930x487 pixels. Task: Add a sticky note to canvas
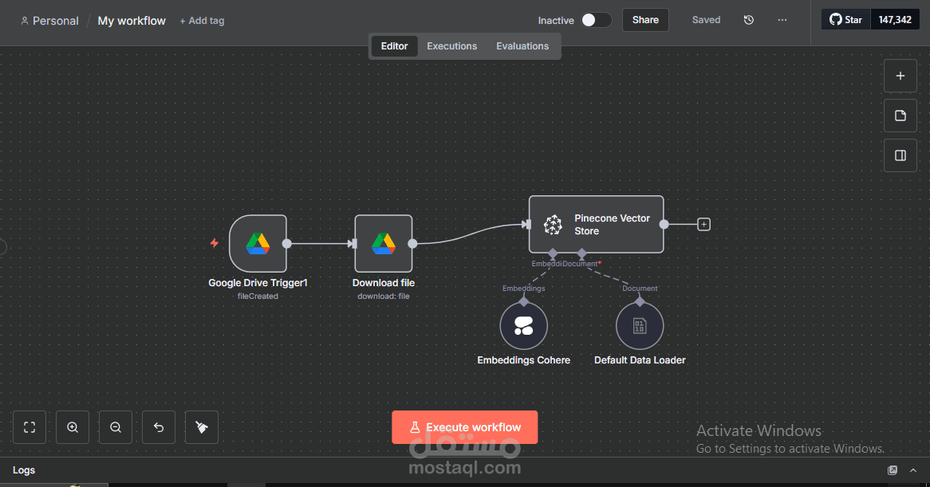pyautogui.click(x=900, y=116)
